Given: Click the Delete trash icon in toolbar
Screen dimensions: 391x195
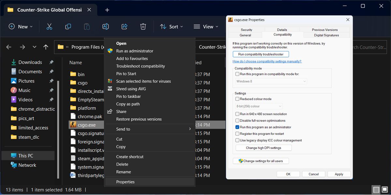Looking at the screenshot, I should click(x=143, y=27).
